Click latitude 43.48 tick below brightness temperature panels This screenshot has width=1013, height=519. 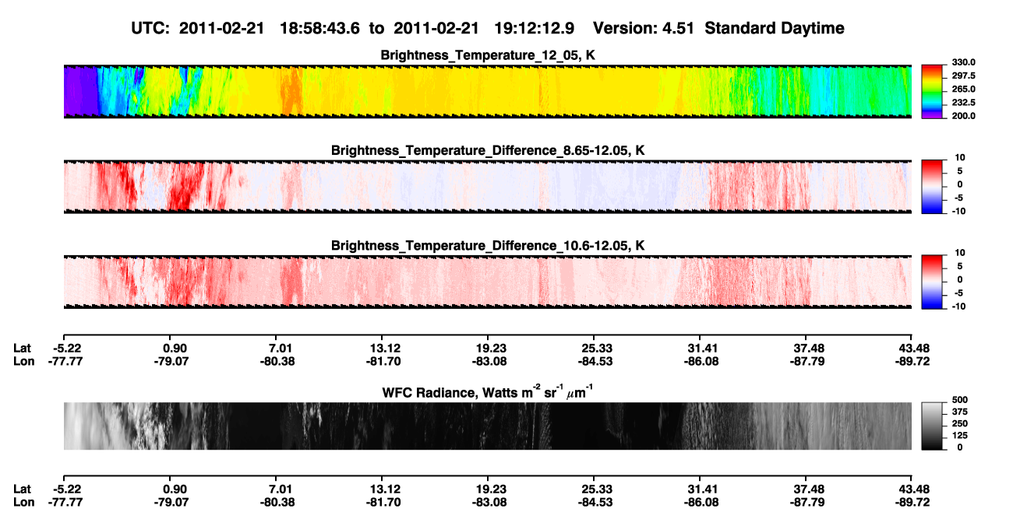[x=915, y=349]
